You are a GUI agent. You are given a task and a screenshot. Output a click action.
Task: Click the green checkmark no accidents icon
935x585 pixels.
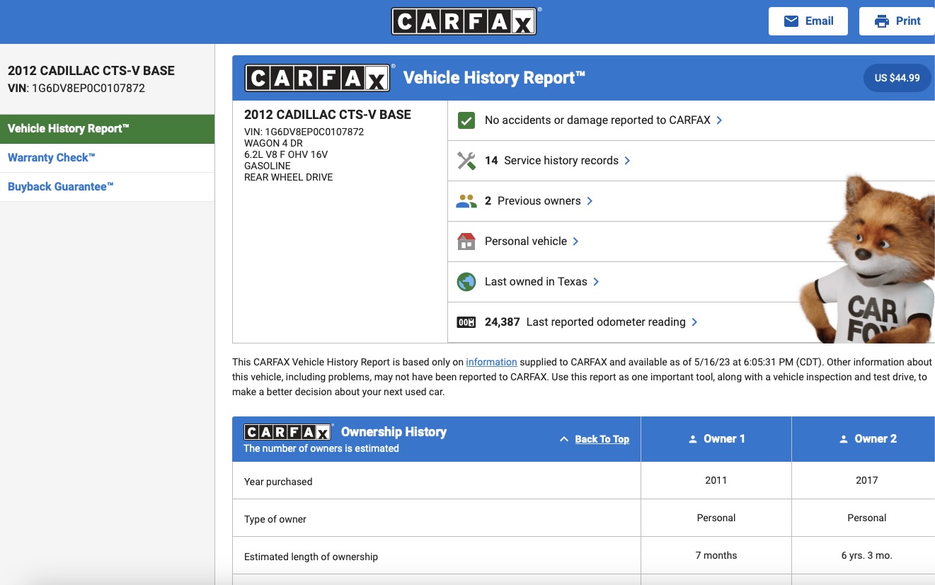(466, 120)
